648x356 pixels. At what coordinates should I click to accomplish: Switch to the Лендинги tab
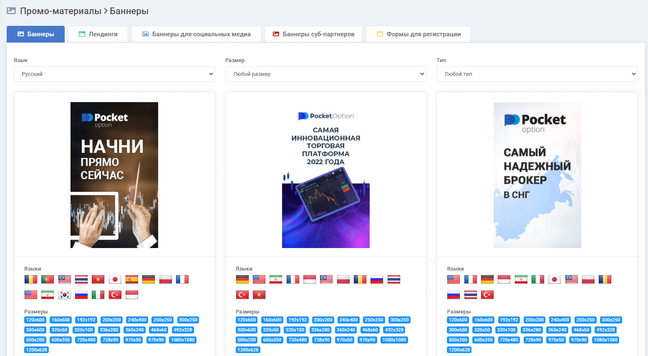click(x=98, y=34)
